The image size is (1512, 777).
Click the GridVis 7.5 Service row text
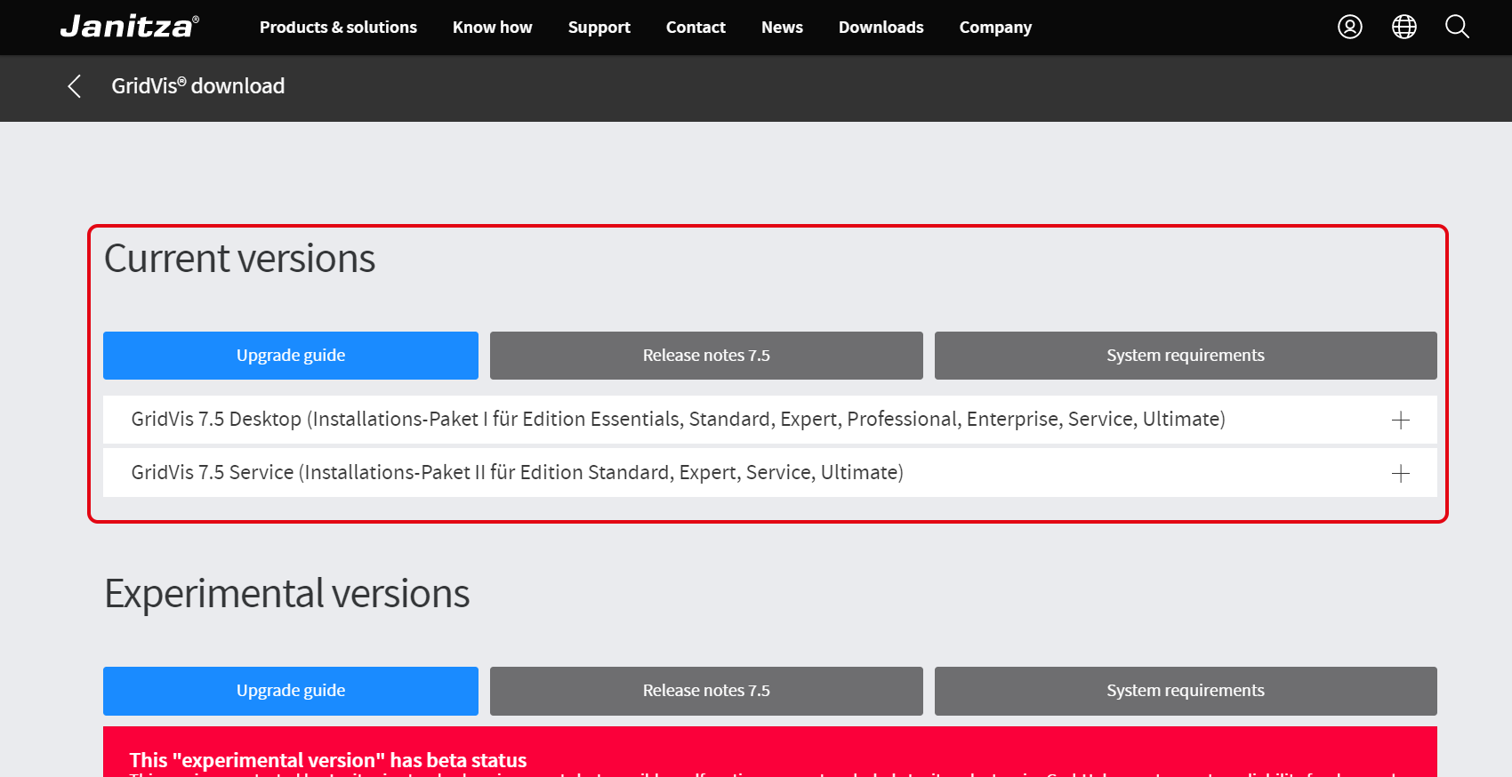[x=517, y=473]
